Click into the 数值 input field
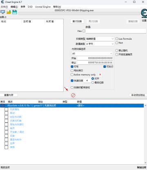The image size is (147, 170). coord(116,31)
